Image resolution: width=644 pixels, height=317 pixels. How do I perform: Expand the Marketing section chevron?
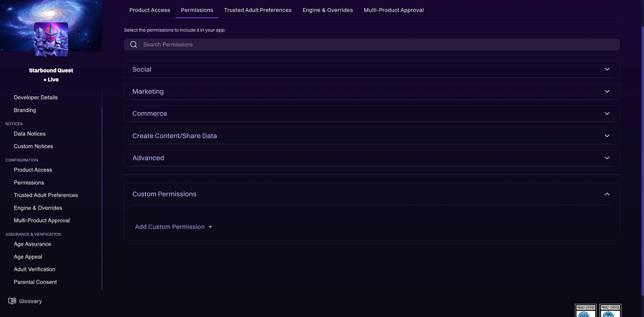click(607, 91)
